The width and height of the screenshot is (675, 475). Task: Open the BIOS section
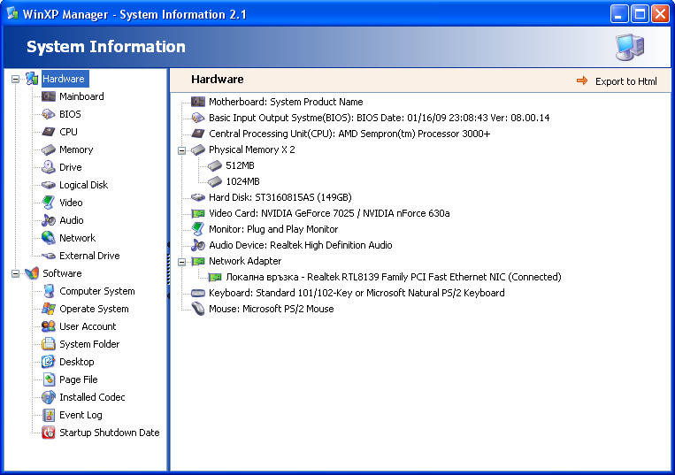point(70,114)
